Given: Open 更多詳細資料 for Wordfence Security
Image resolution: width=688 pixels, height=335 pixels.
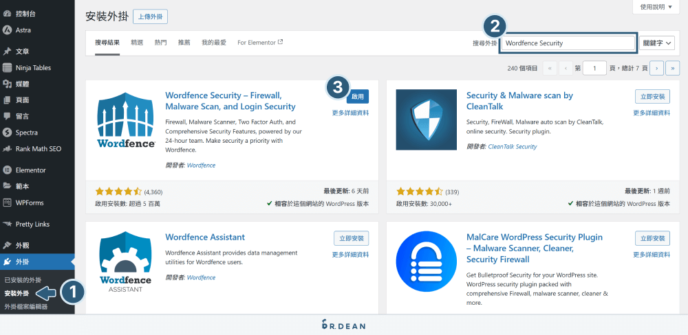Looking at the screenshot, I should pyautogui.click(x=351, y=113).
